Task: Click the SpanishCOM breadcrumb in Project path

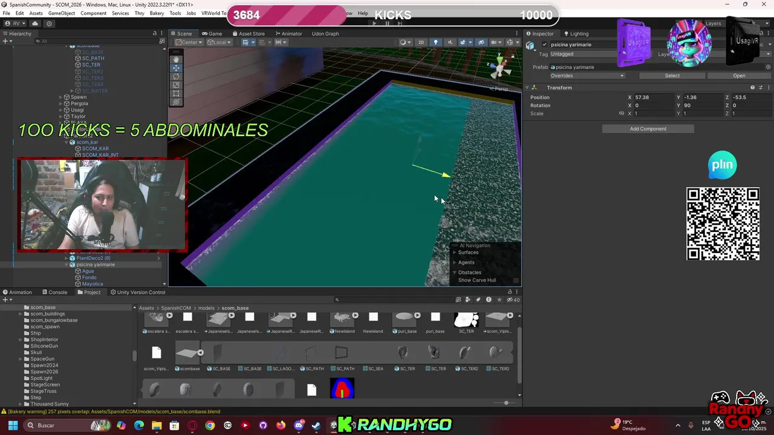Action: 176,308
